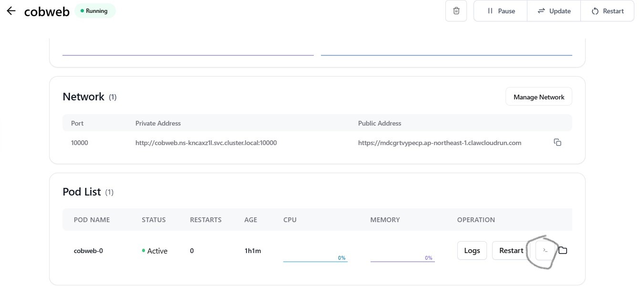Image resolution: width=640 pixels, height=303 pixels.
Task: Click the port number 10000
Action: coord(79,143)
